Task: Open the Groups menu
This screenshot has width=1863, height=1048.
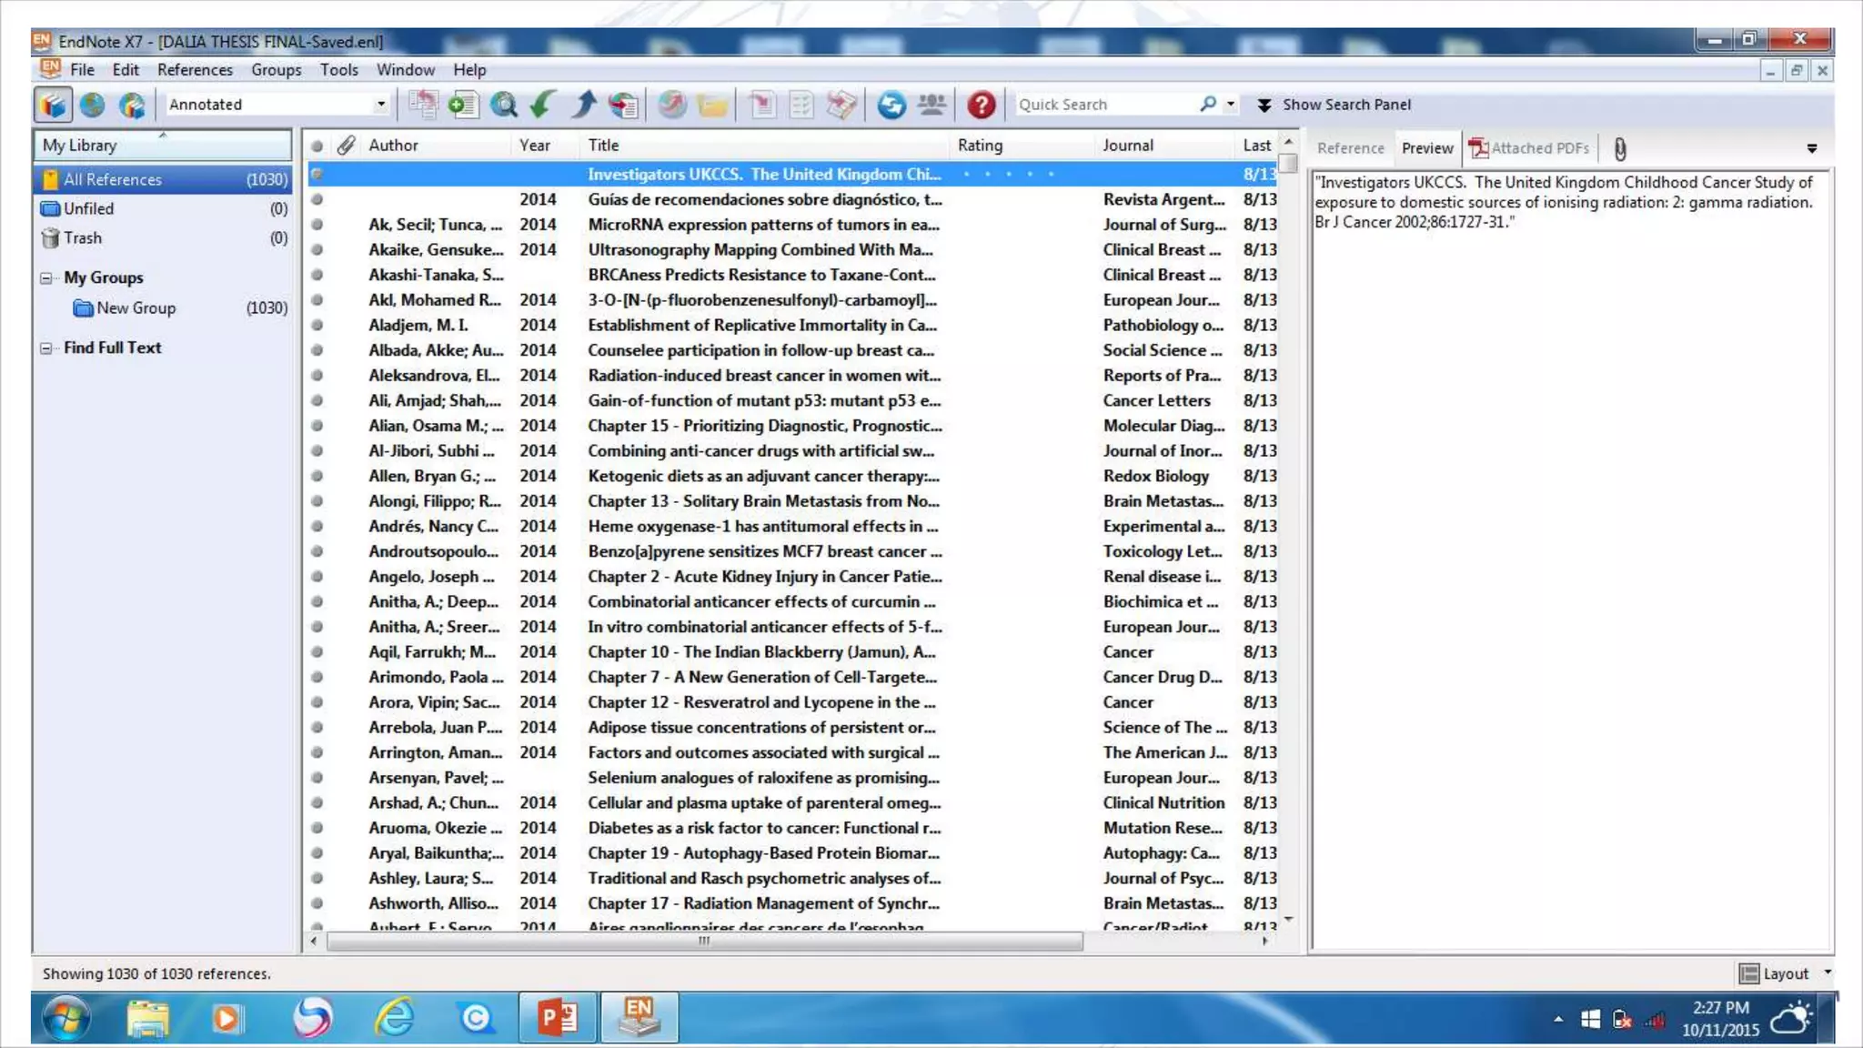Action: point(276,69)
